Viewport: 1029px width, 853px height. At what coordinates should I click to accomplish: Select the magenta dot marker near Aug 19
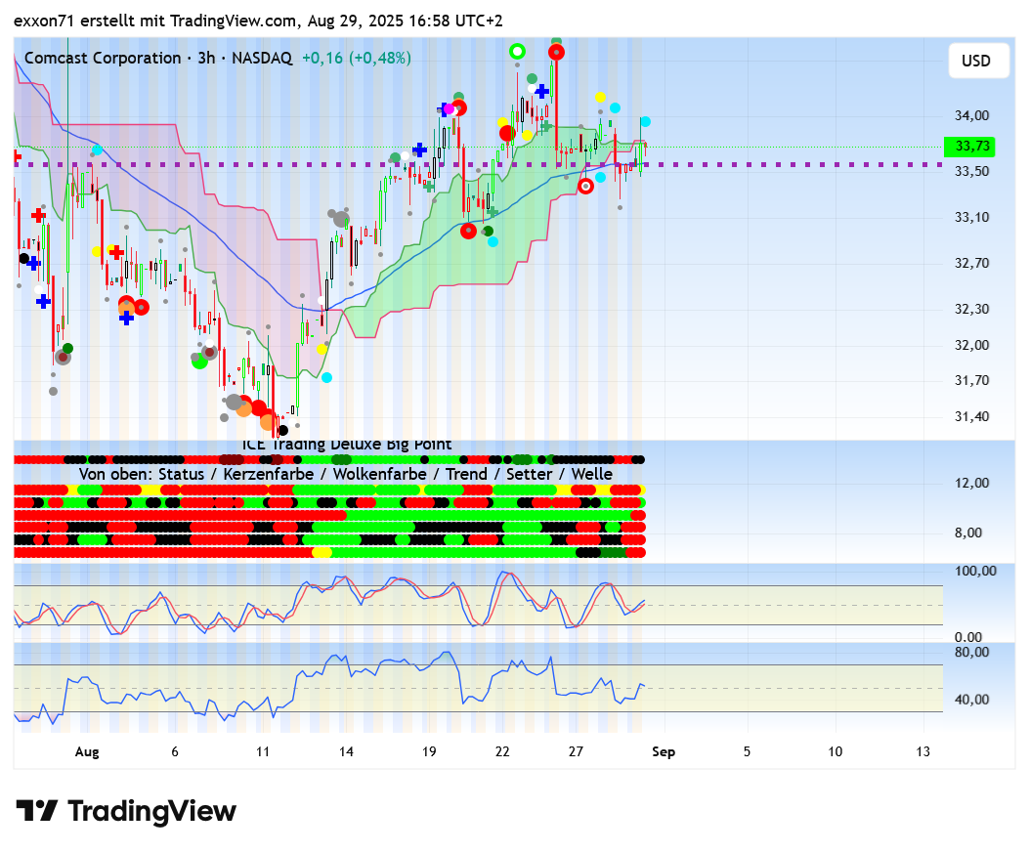coord(450,109)
